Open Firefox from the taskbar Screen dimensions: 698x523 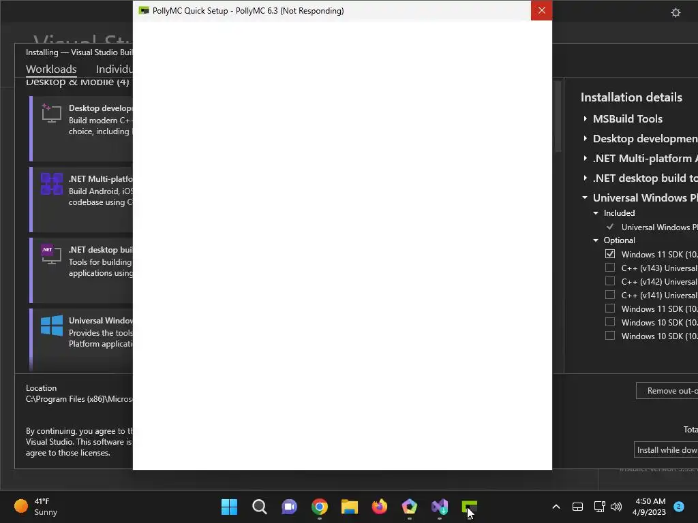[x=379, y=507]
